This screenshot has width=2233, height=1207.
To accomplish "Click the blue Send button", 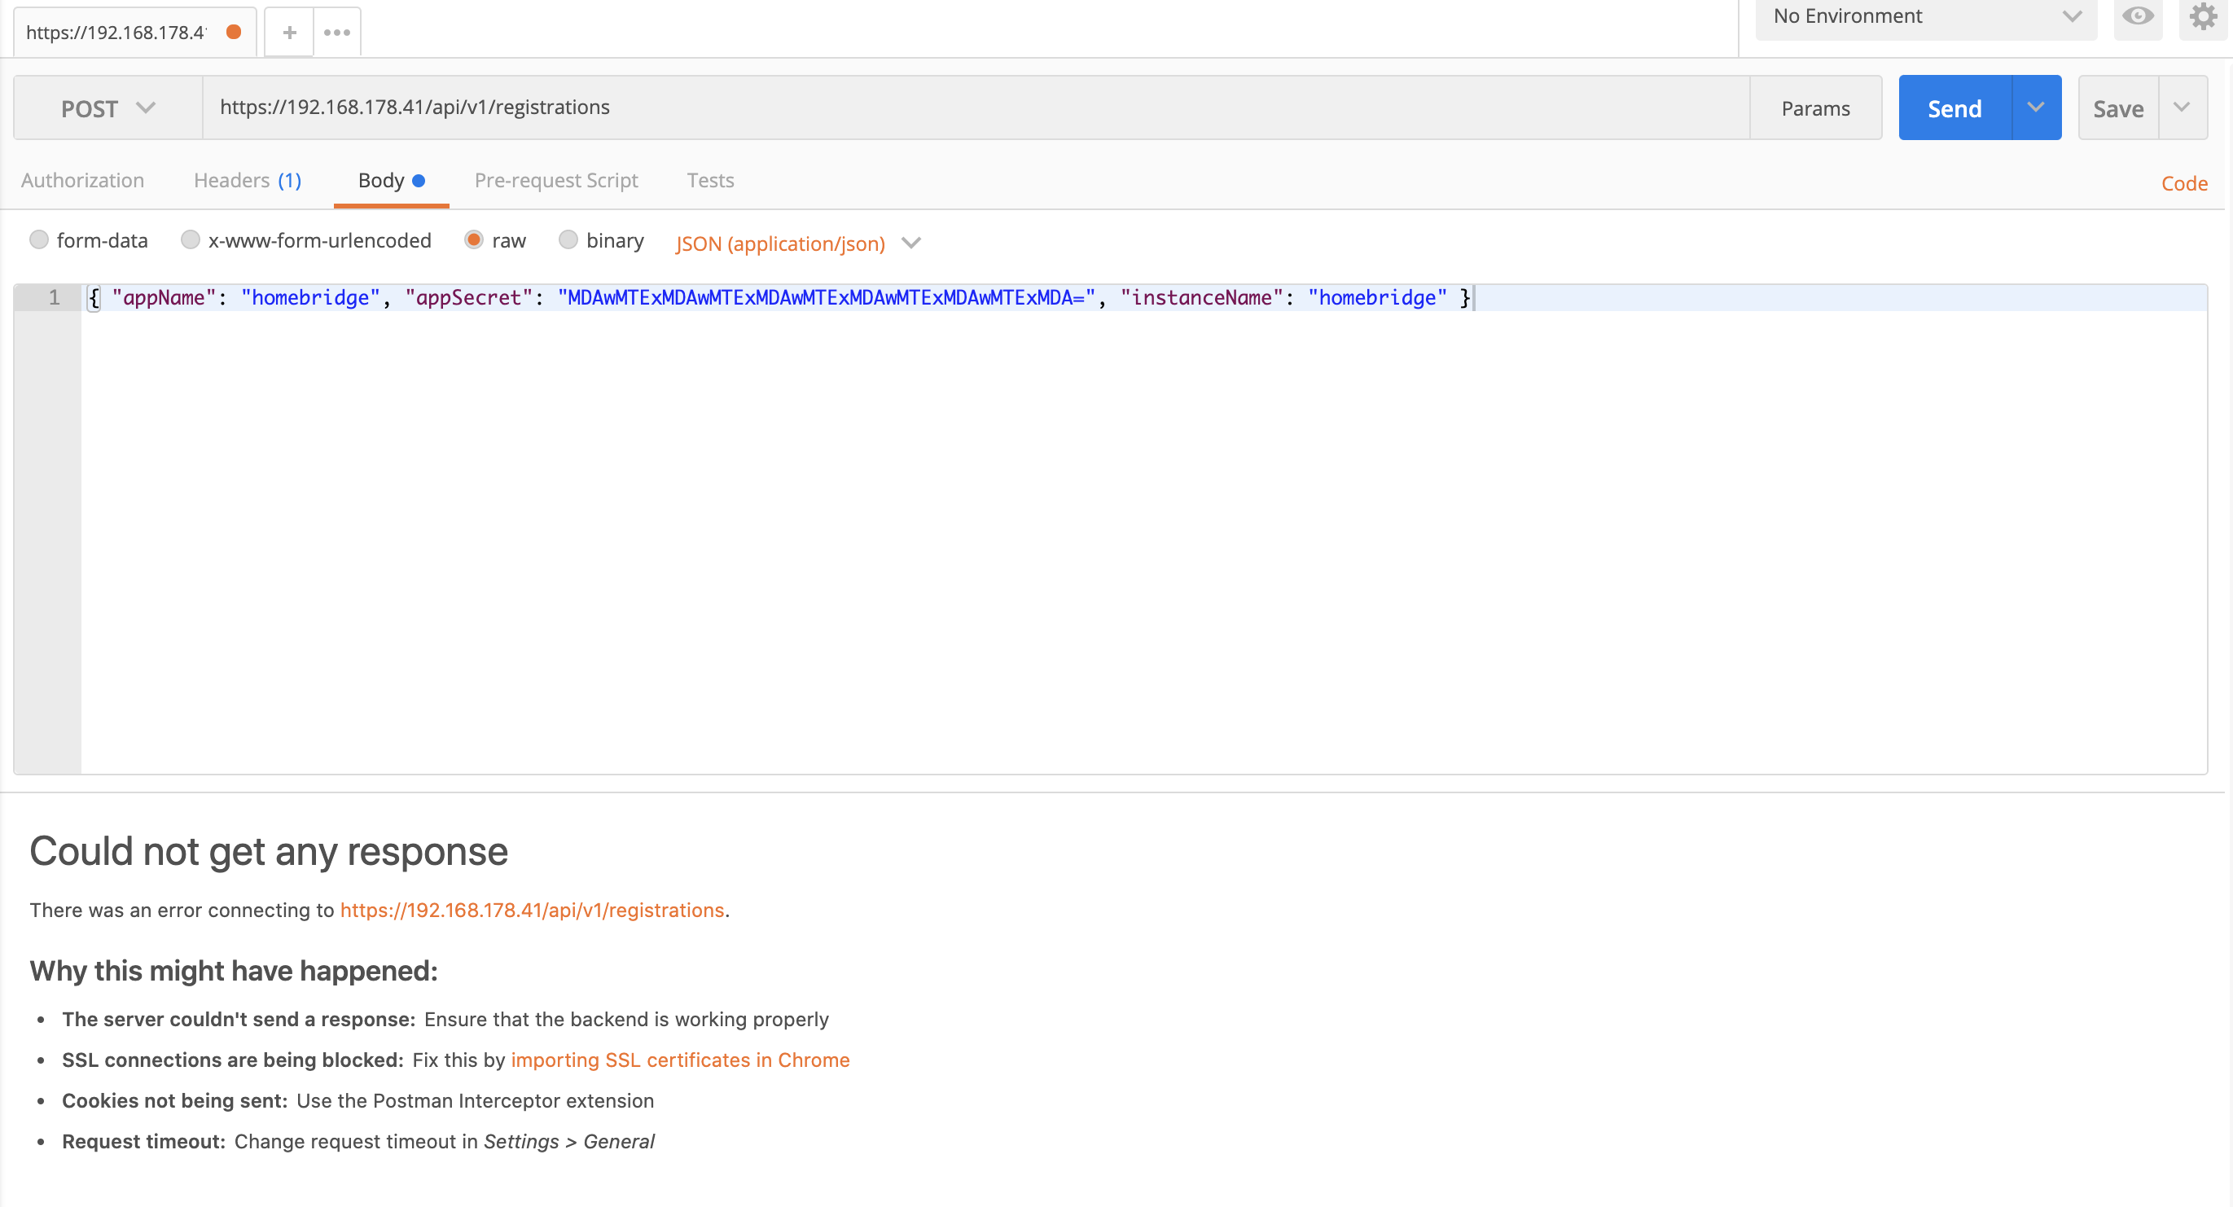I will click(x=1954, y=108).
